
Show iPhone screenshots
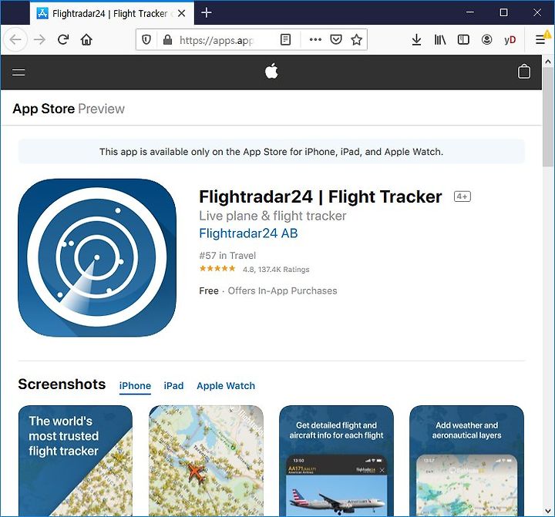pyautogui.click(x=135, y=386)
